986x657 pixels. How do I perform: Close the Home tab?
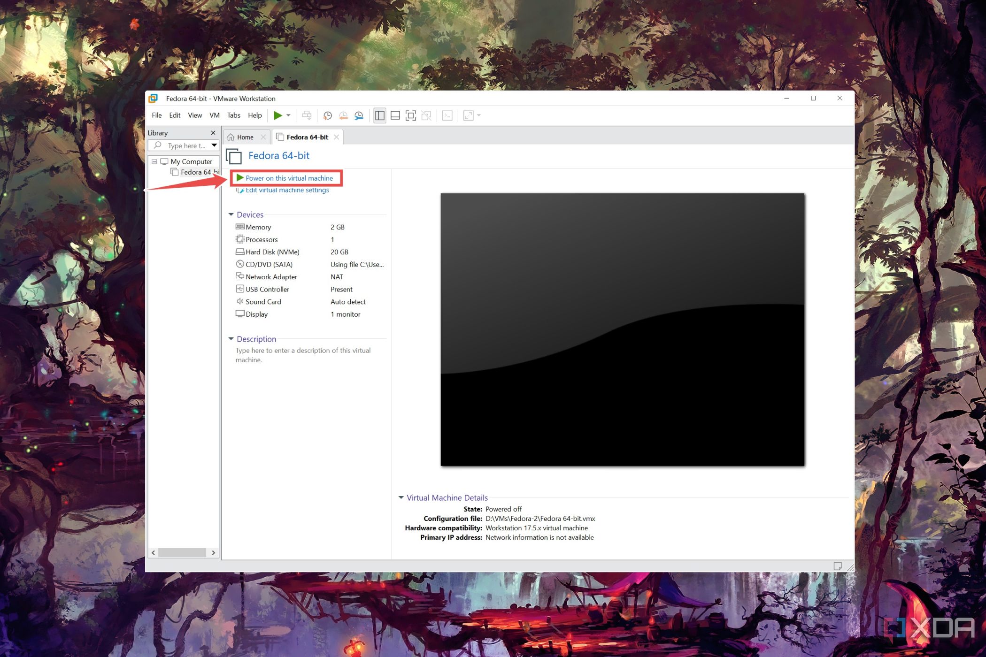pos(263,137)
